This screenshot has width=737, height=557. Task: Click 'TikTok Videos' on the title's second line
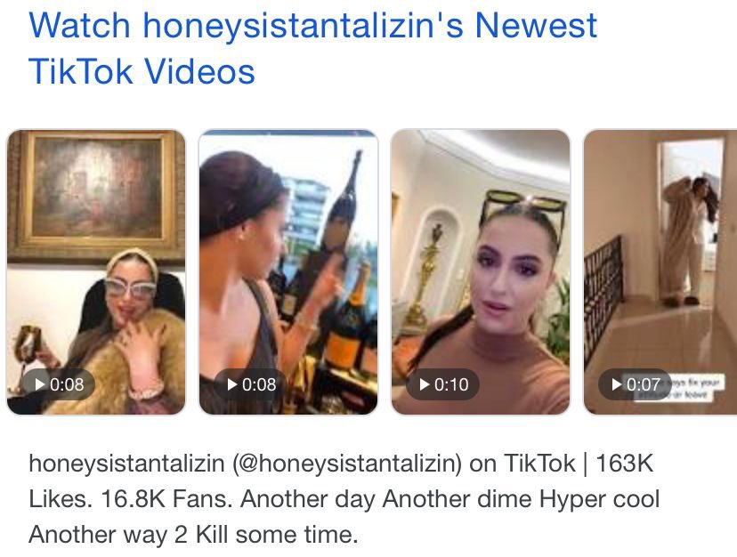click(x=142, y=71)
